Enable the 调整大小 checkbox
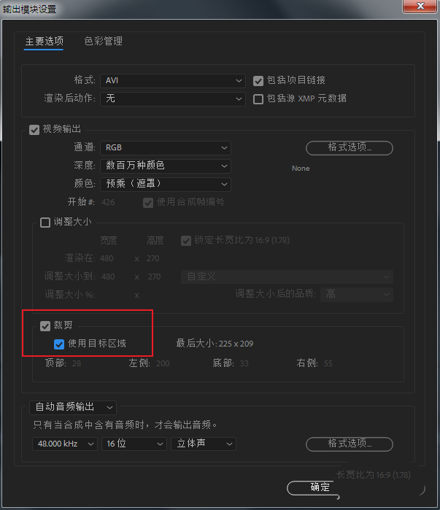The width and height of the screenshot is (440, 510). click(45, 223)
